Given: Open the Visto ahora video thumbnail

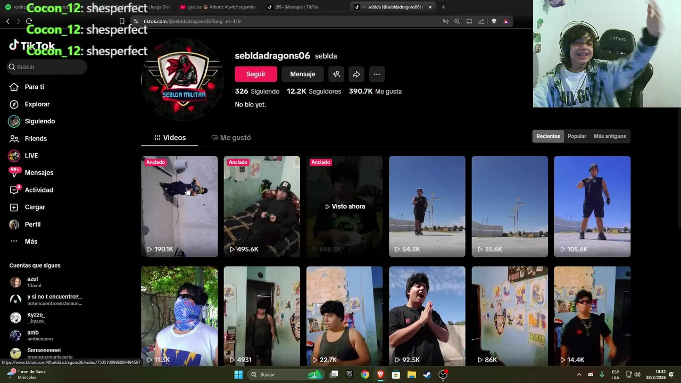Looking at the screenshot, I should pyautogui.click(x=344, y=206).
